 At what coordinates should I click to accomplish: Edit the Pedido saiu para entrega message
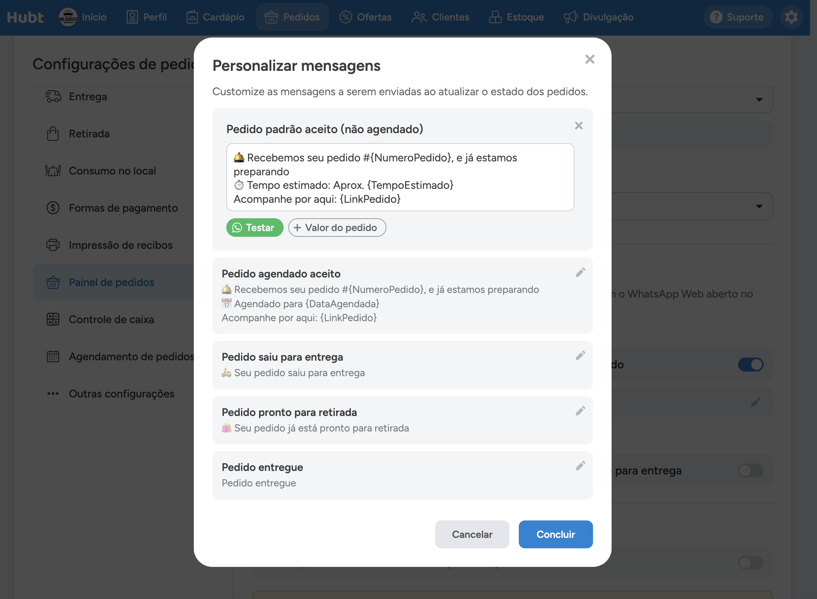(580, 356)
